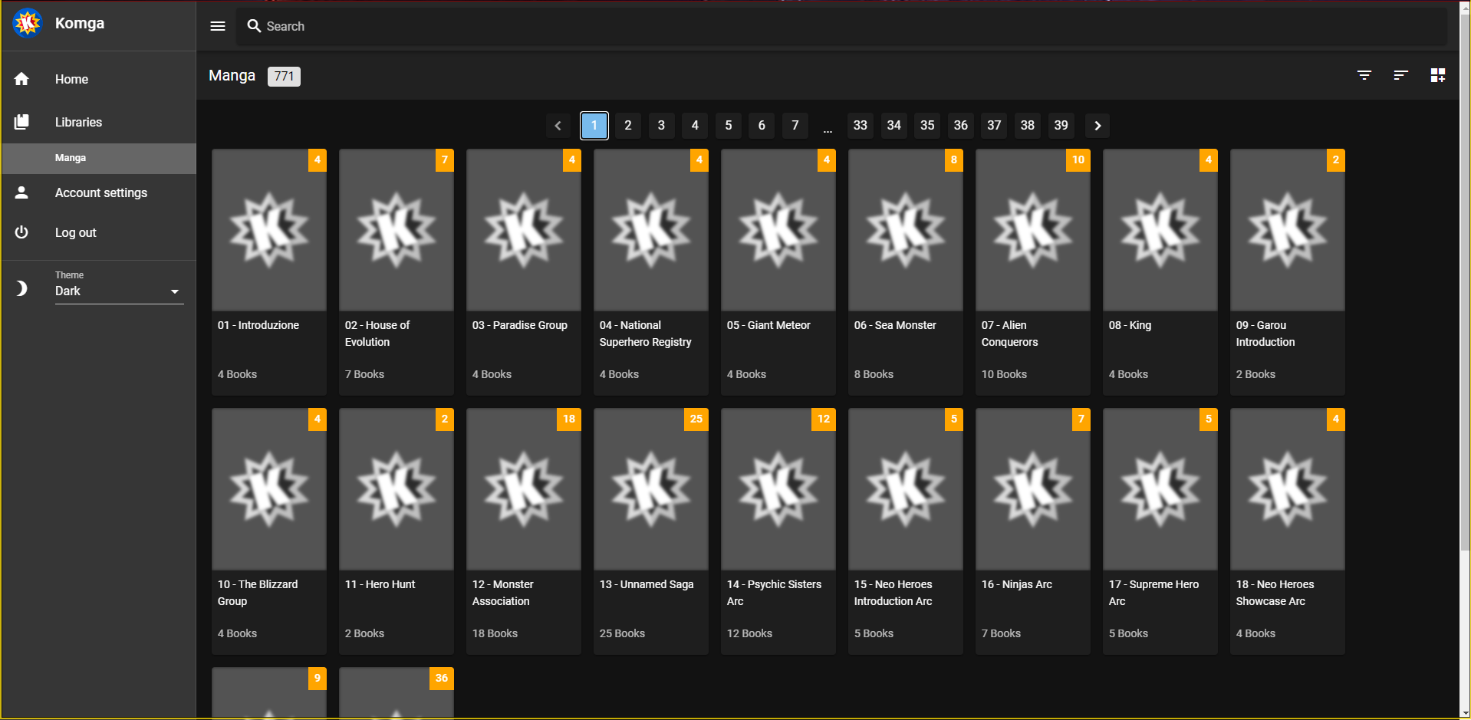Open 03 - Paradise Group cover
Image resolution: width=1471 pixels, height=720 pixels.
(x=524, y=230)
